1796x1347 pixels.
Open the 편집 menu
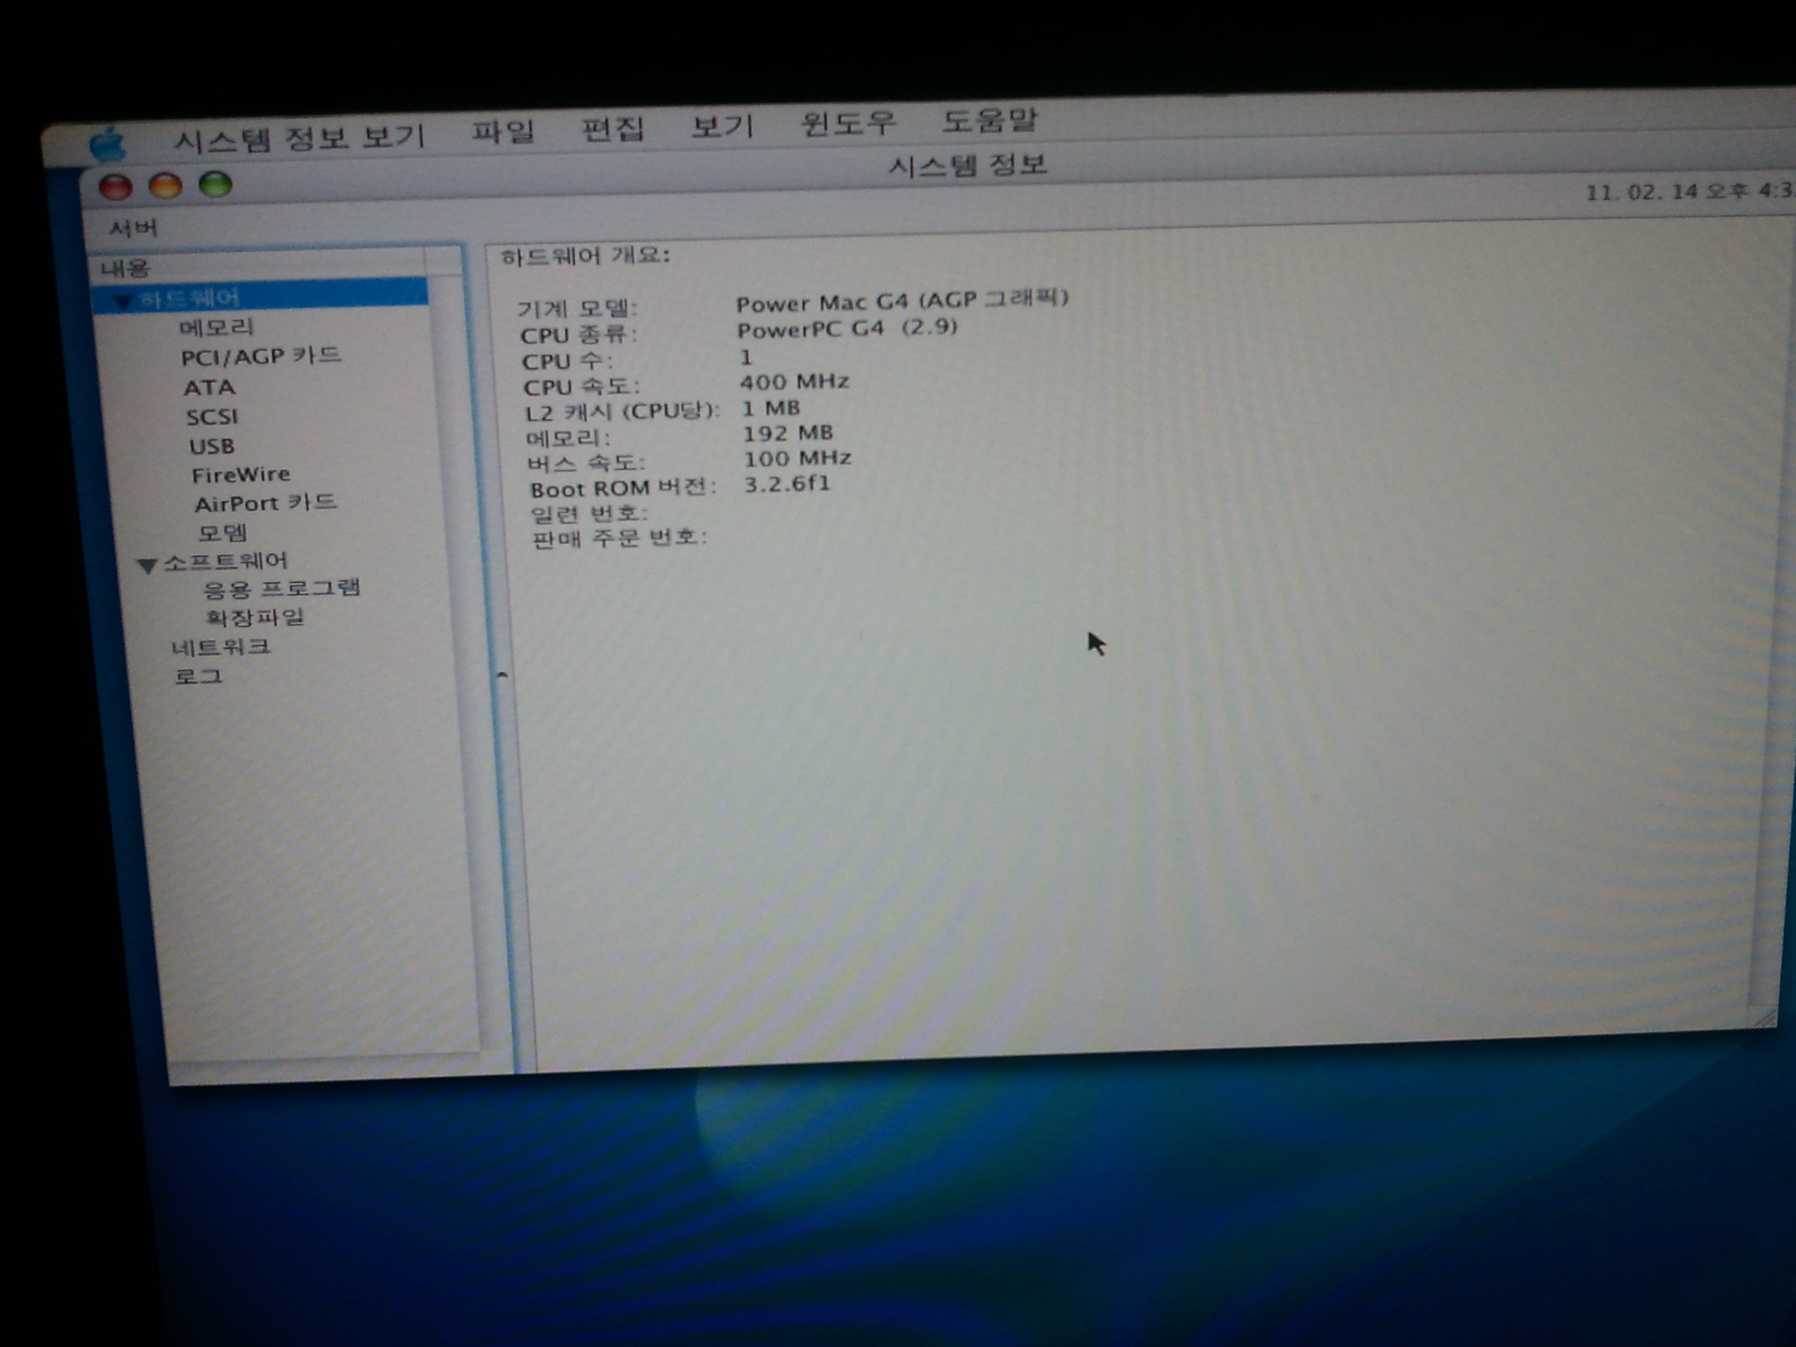pyautogui.click(x=612, y=128)
